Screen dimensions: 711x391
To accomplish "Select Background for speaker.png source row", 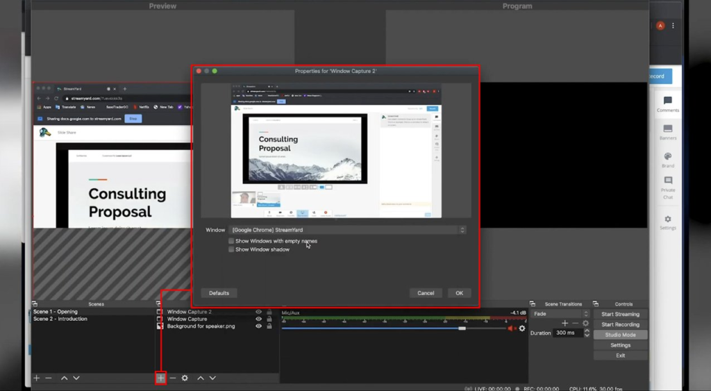I will [x=217, y=326].
